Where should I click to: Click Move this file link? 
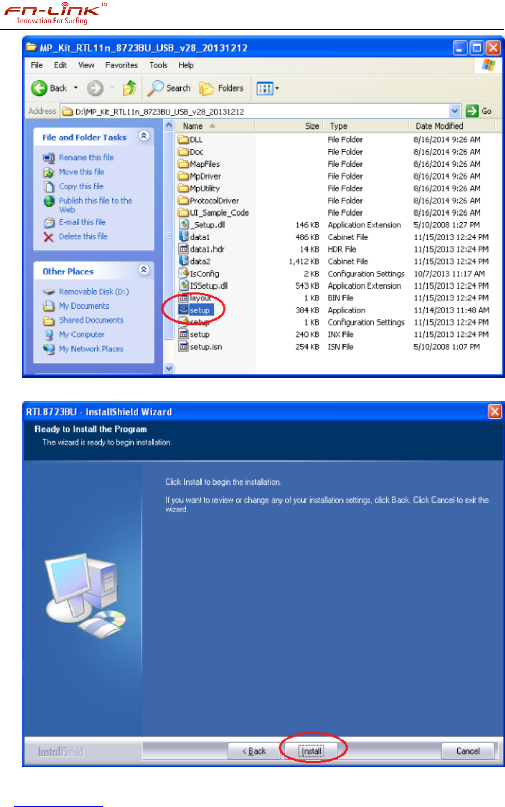81,172
